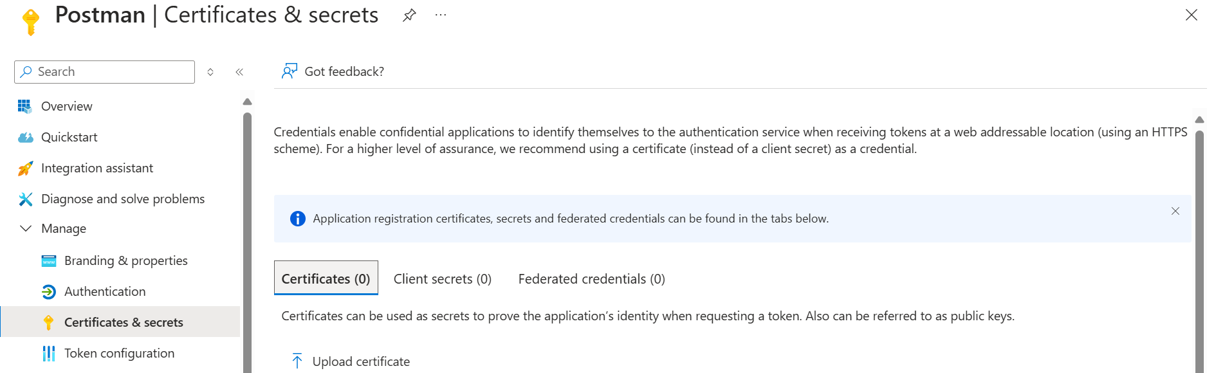1216x373 pixels.
Task: Click Upload certificate button
Action: (351, 361)
